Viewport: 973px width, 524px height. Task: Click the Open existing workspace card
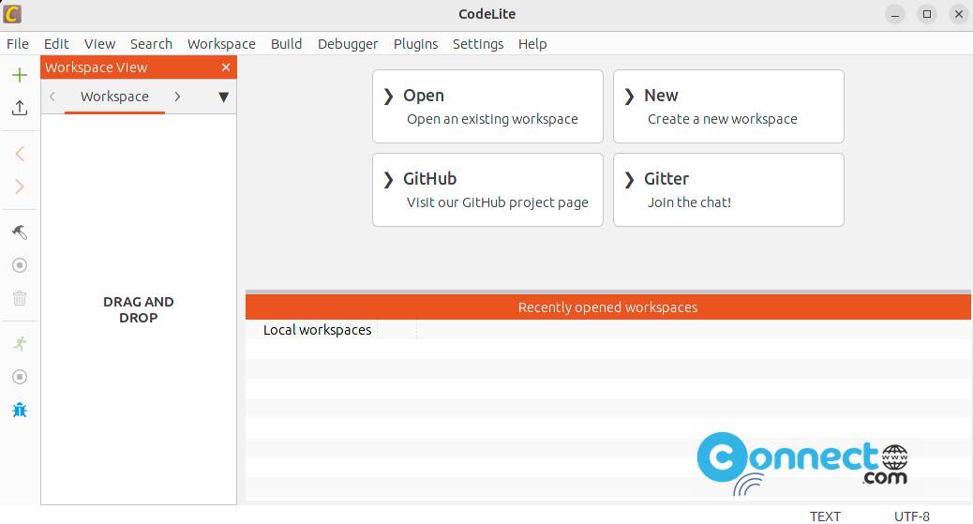point(487,106)
